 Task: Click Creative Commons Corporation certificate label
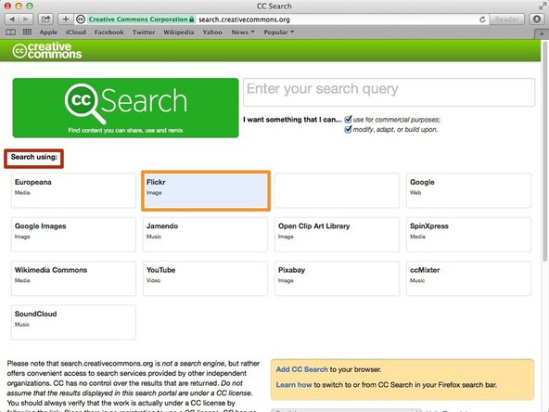(x=141, y=19)
